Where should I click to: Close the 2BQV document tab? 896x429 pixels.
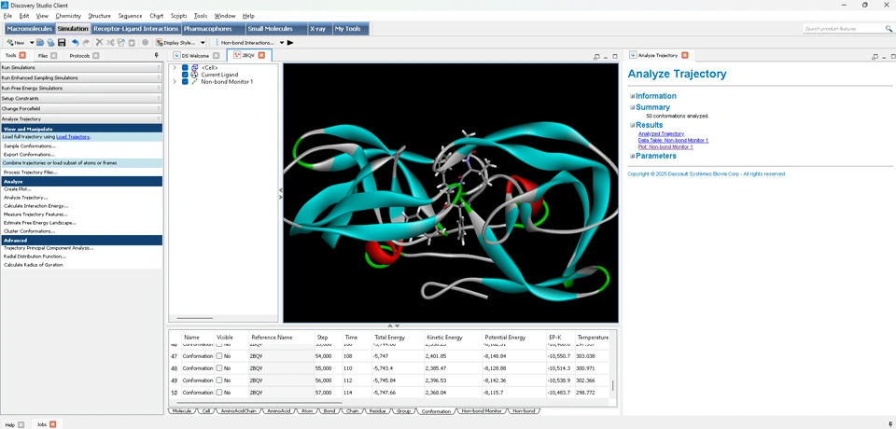(x=261, y=56)
